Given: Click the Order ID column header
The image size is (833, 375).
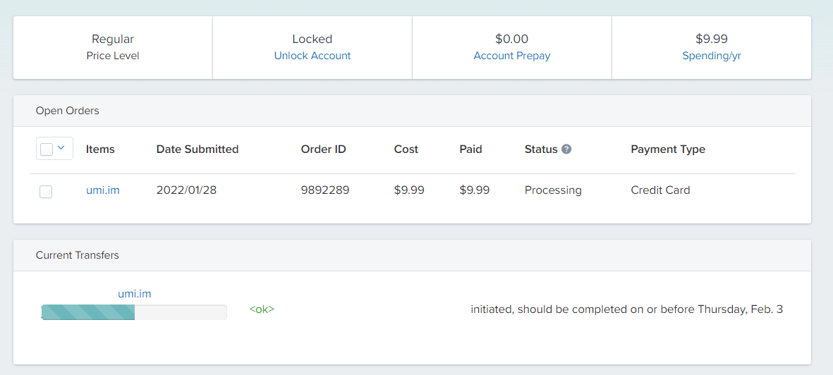Looking at the screenshot, I should pos(323,149).
